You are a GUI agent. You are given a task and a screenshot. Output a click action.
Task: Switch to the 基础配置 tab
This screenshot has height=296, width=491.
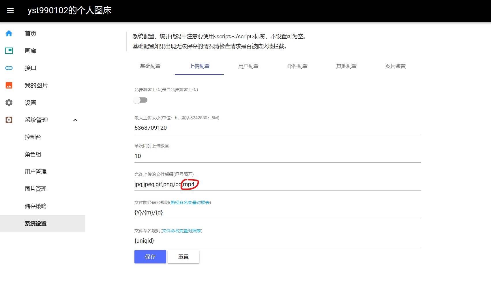point(150,66)
